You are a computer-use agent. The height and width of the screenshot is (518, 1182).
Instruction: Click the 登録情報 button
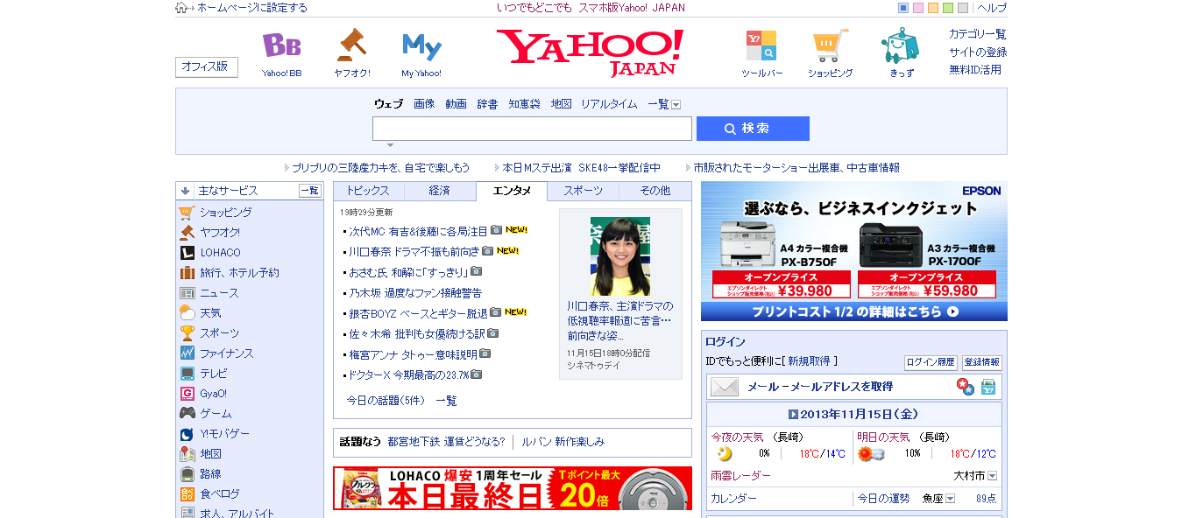point(982,362)
